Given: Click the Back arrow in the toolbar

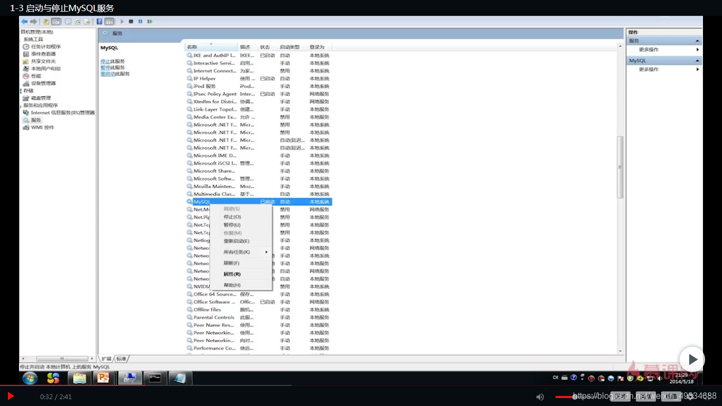Looking at the screenshot, I should click(x=24, y=22).
